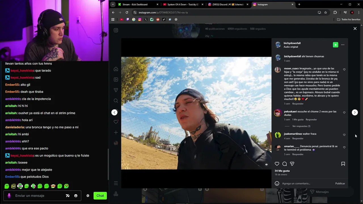
Task: Open the Twitch bookmark
Action: [x=128, y=20]
